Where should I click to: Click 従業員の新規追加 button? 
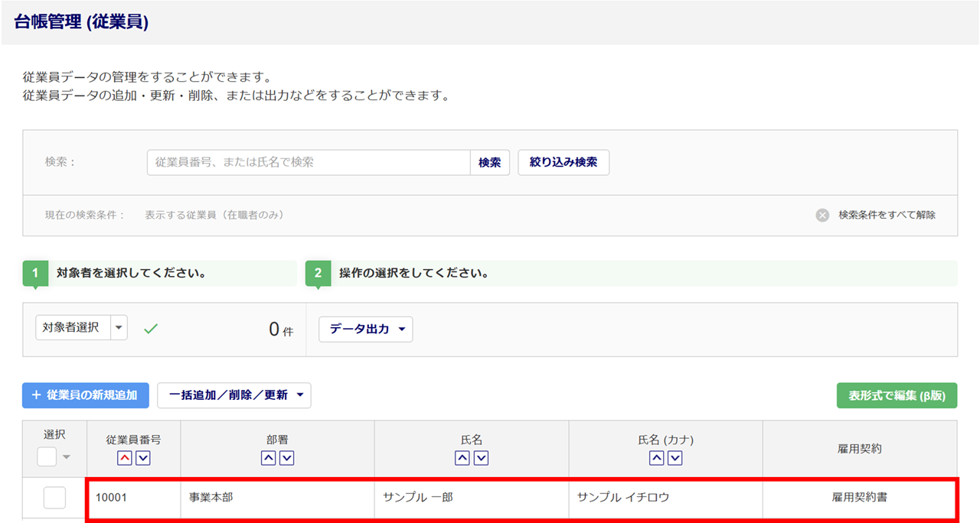click(x=86, y=395)
